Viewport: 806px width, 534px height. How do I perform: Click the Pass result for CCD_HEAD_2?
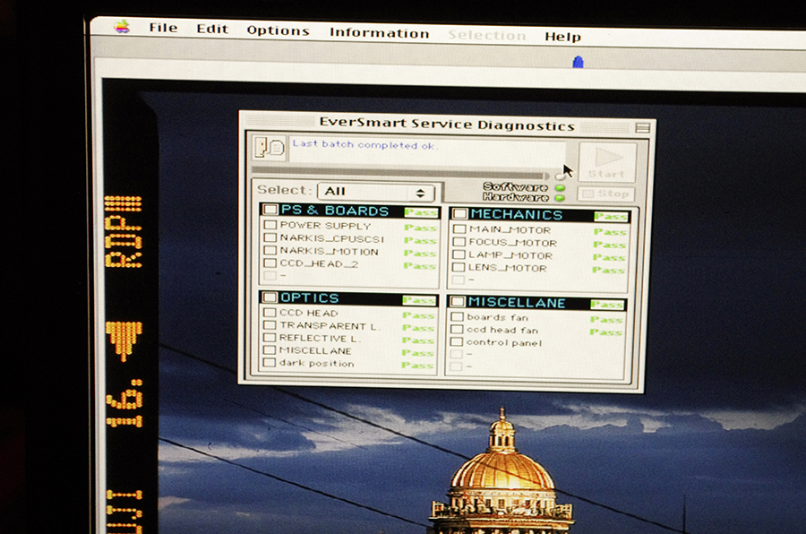point(419,266)
